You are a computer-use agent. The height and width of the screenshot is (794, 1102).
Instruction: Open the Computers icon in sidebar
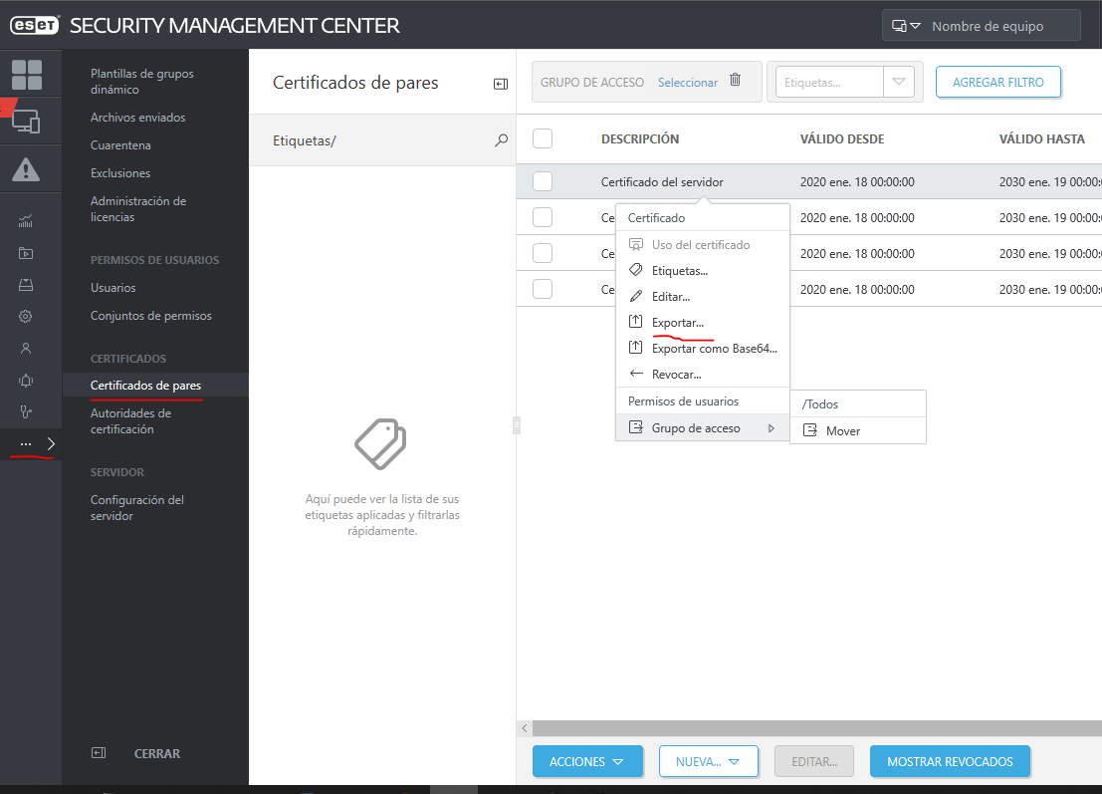point(27,122)
